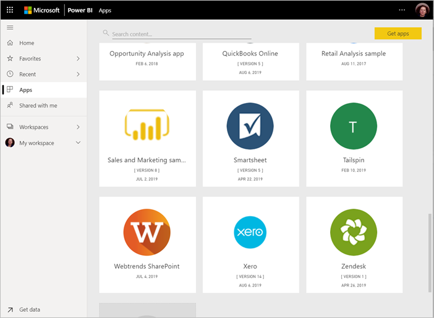The width and height of the screenshot is (434, 318).
Task: Click the Smartsheet title text
Action: pyautogui.click(x=250, y=160)
